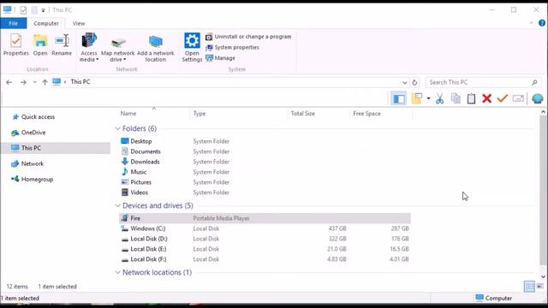Select This PC in navigation pane

point(55,148)
